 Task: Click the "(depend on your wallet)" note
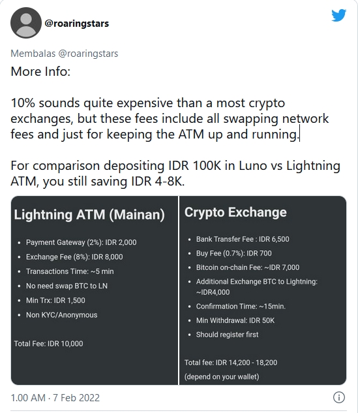pos(222,376)
